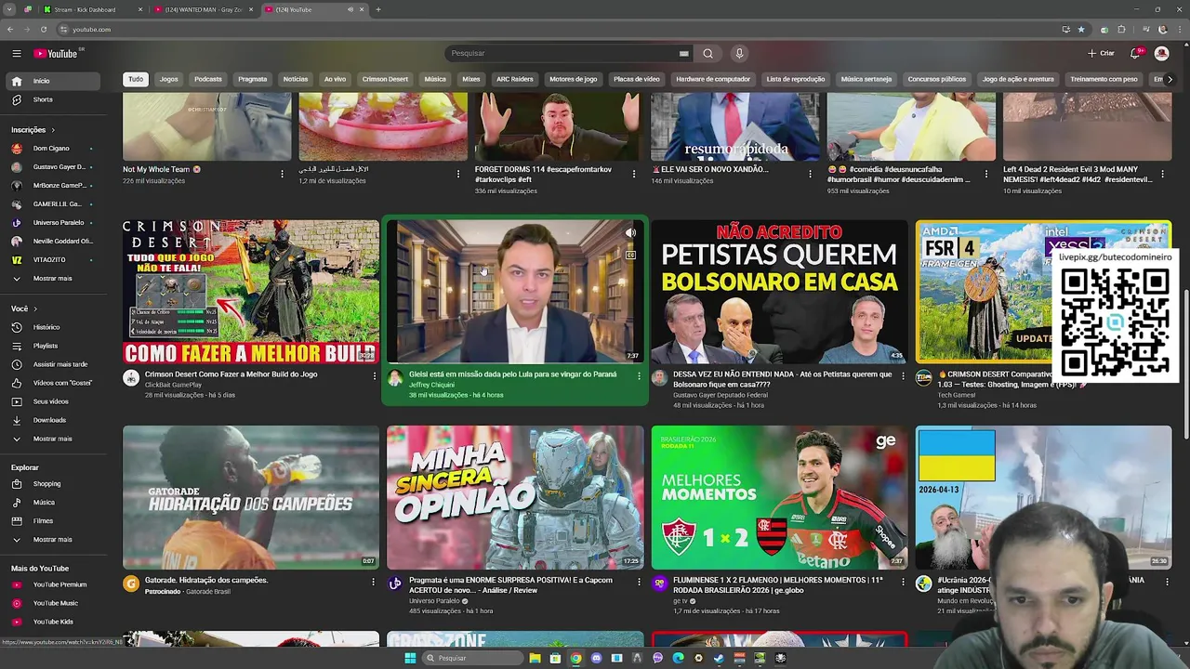1190x669 pixels.
Task: Select the ARC Raiders filter chip
Action: click(x=515, y=79)
